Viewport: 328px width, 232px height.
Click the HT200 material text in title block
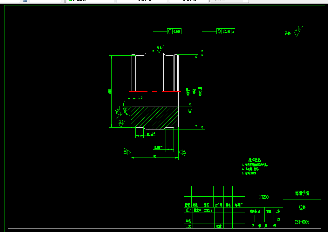point(264,197)
